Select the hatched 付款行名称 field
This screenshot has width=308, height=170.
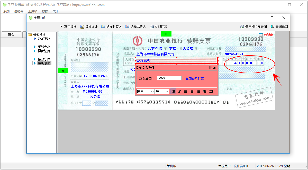245,49
